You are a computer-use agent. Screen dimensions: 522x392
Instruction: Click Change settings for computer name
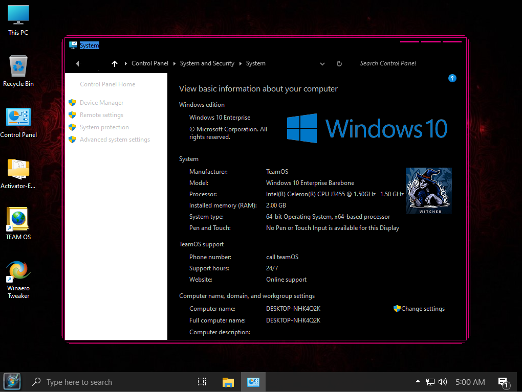click(x=423, y=309)
